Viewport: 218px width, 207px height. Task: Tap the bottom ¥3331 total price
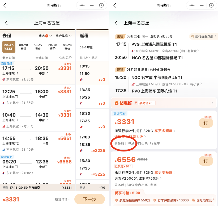(x=11, y=199)
